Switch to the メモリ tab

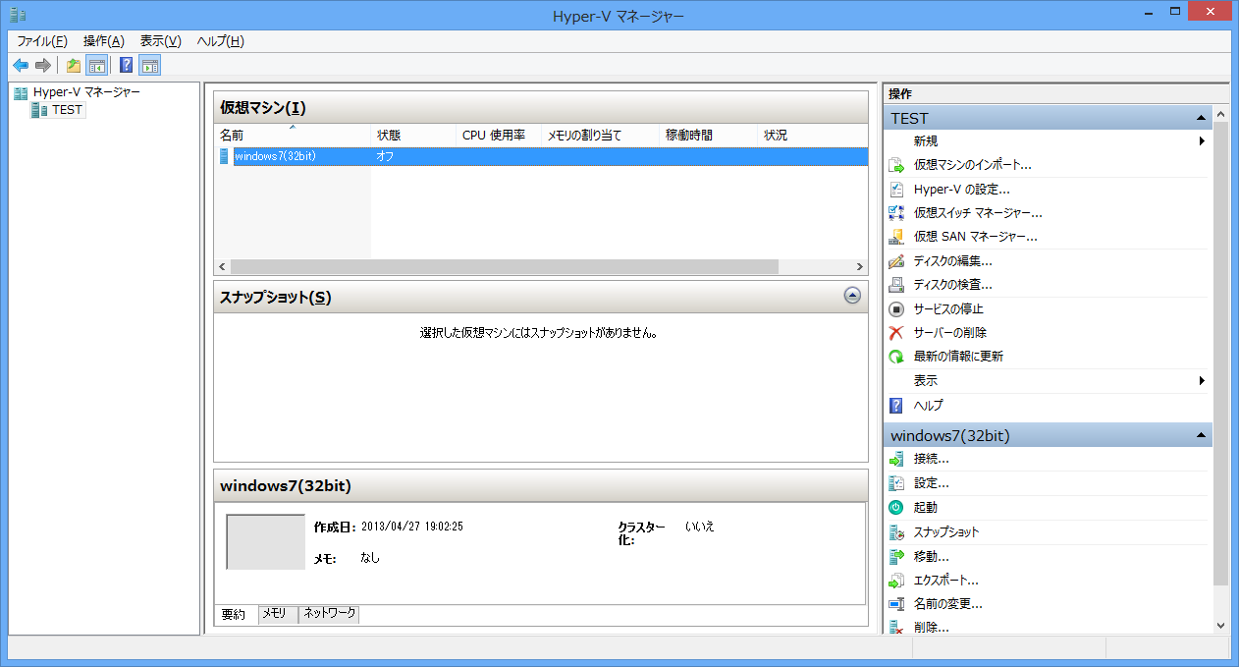tap(278, 614)
